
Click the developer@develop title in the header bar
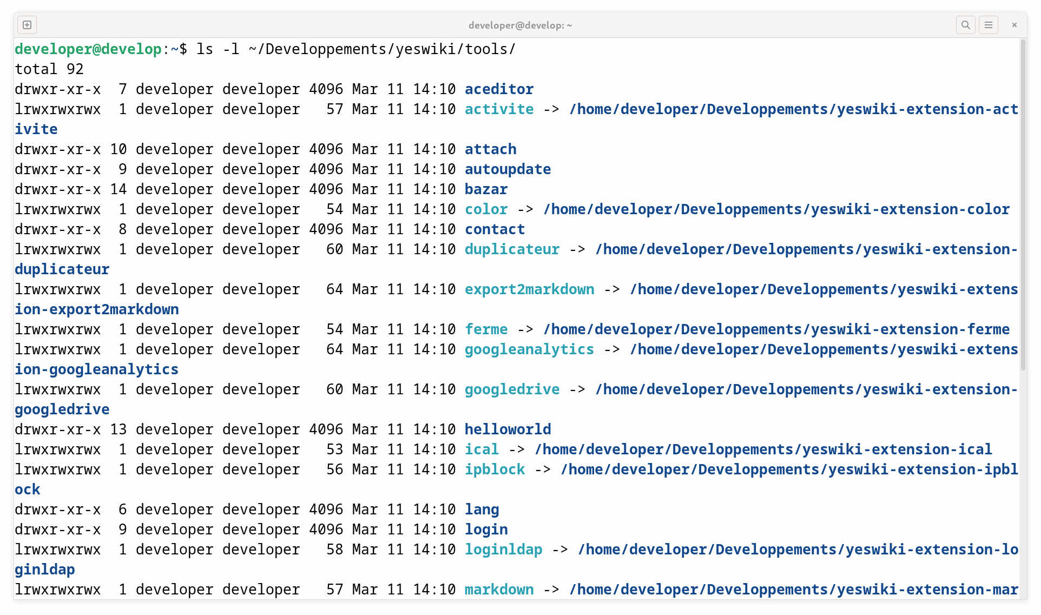(519, 25)
